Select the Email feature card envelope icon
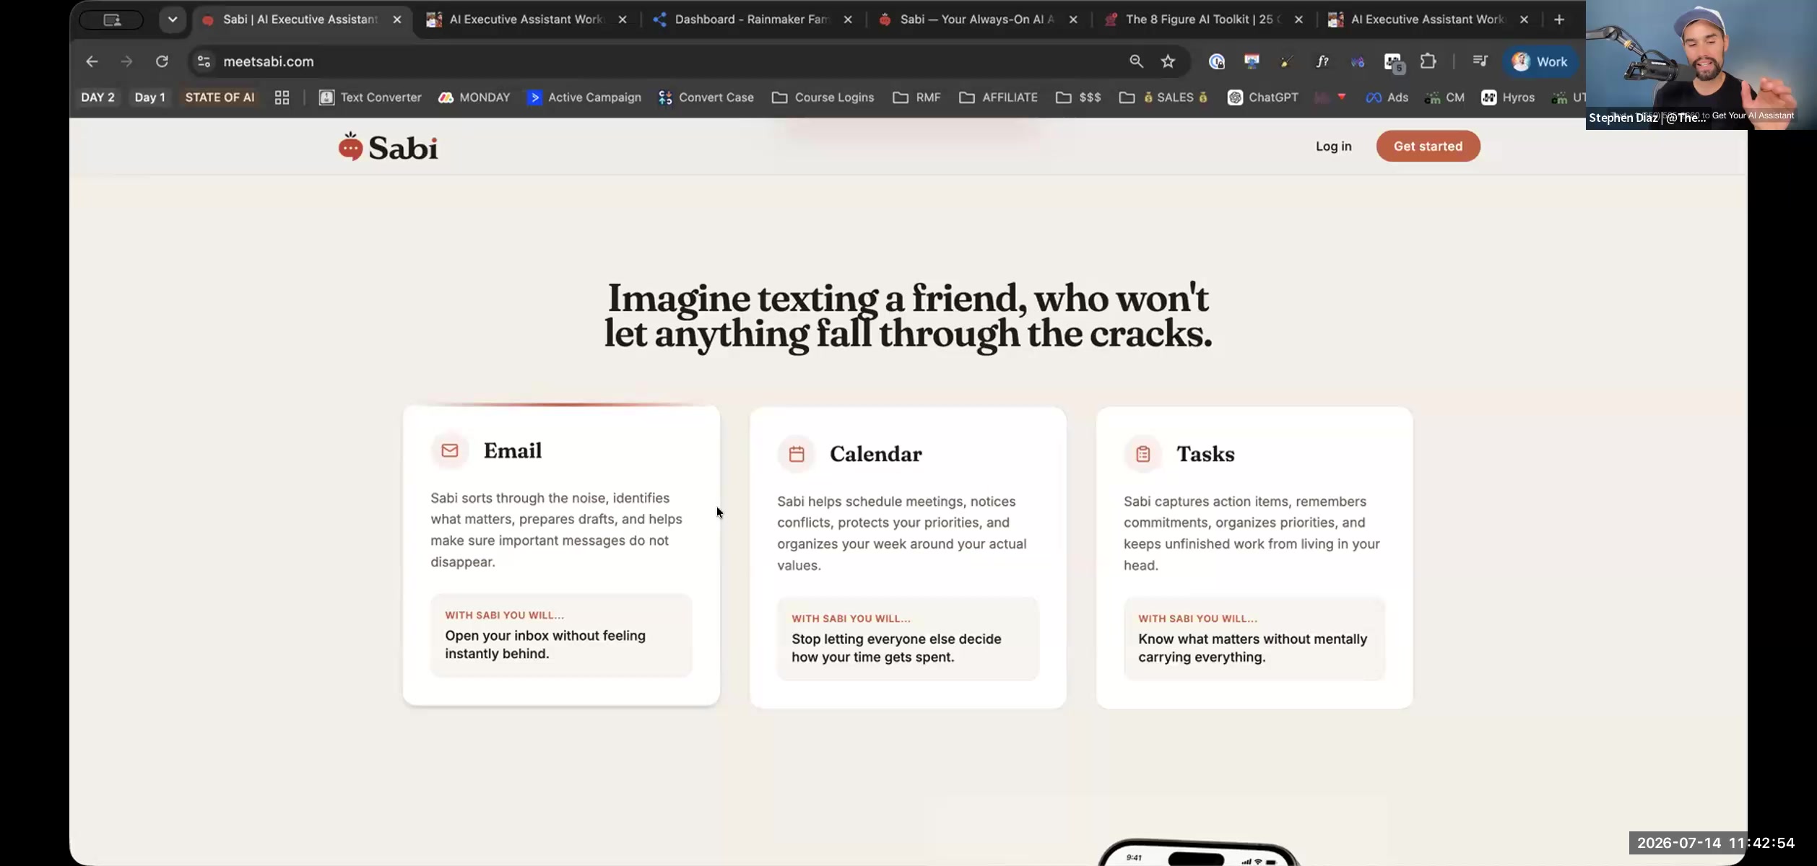1817x866 pixels. (449, 451)
